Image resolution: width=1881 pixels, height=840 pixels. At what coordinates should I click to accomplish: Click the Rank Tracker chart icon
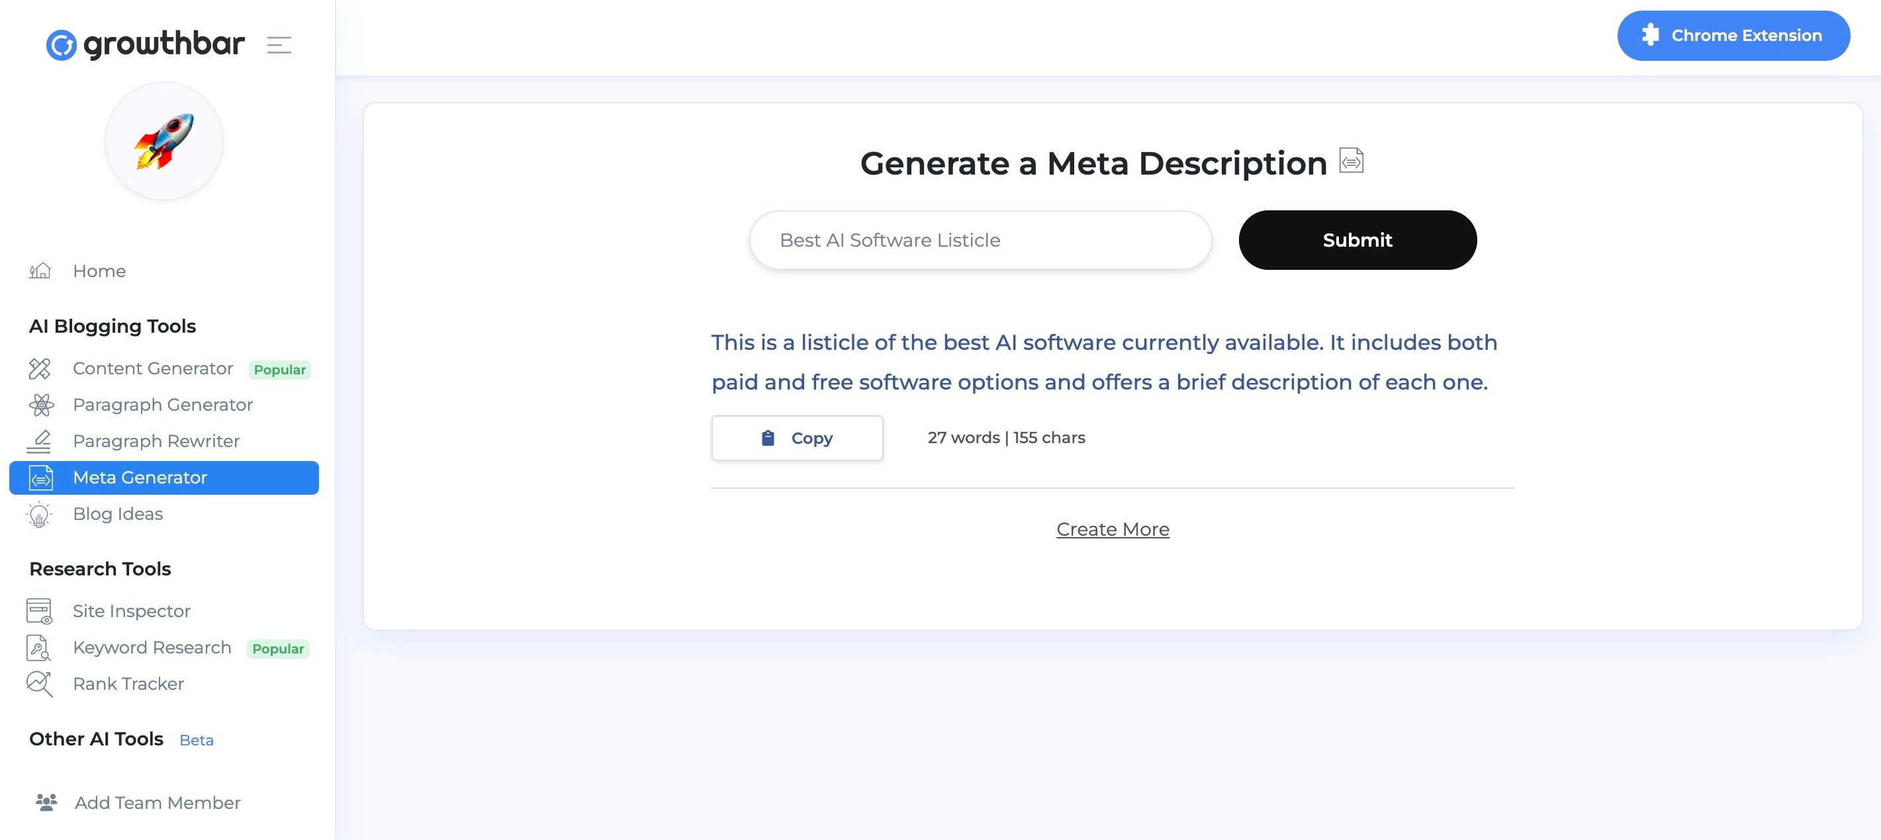(40, 684)
